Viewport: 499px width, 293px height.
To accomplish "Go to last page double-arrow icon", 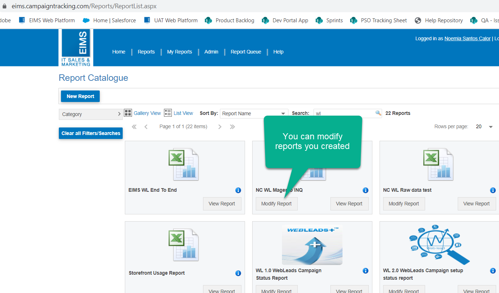I will pyautogui.click(x=232, y=127).
